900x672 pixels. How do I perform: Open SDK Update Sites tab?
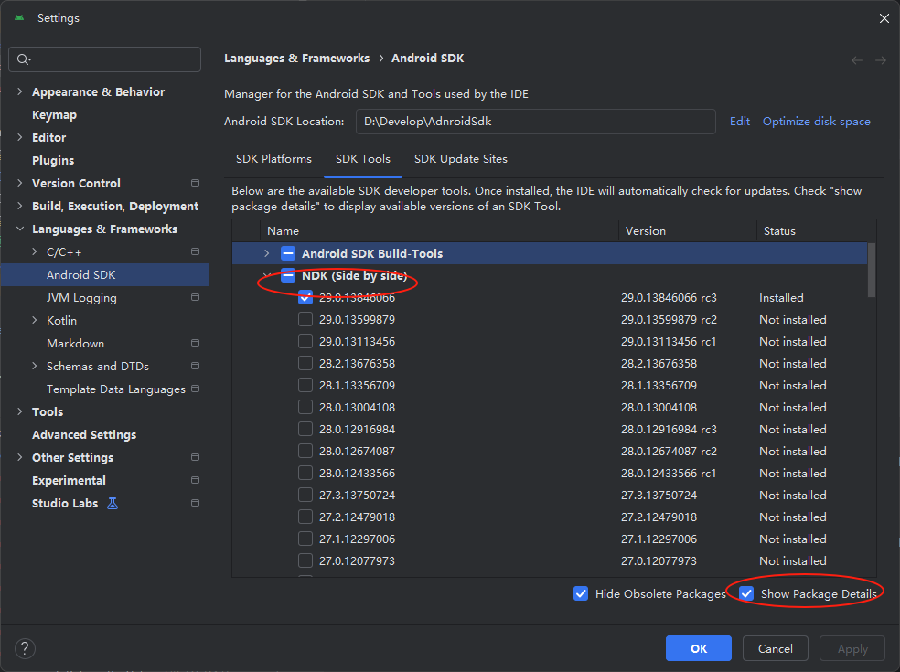(461, 159)
